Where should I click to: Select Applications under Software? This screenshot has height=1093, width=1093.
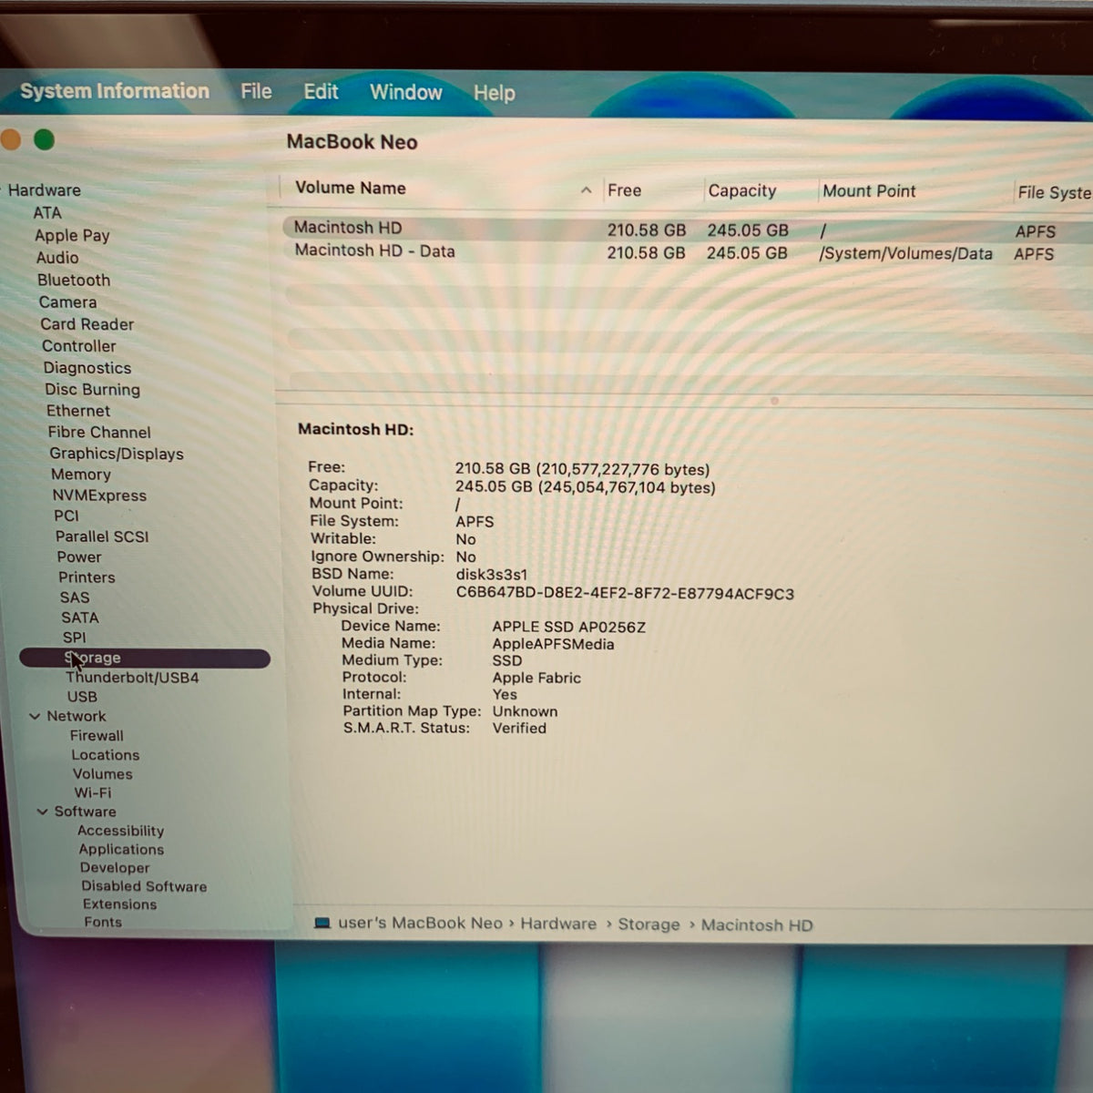point(121,850)
